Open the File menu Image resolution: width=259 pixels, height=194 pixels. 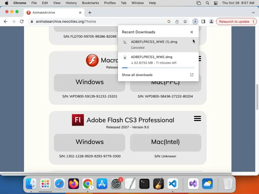pos(34,3)
